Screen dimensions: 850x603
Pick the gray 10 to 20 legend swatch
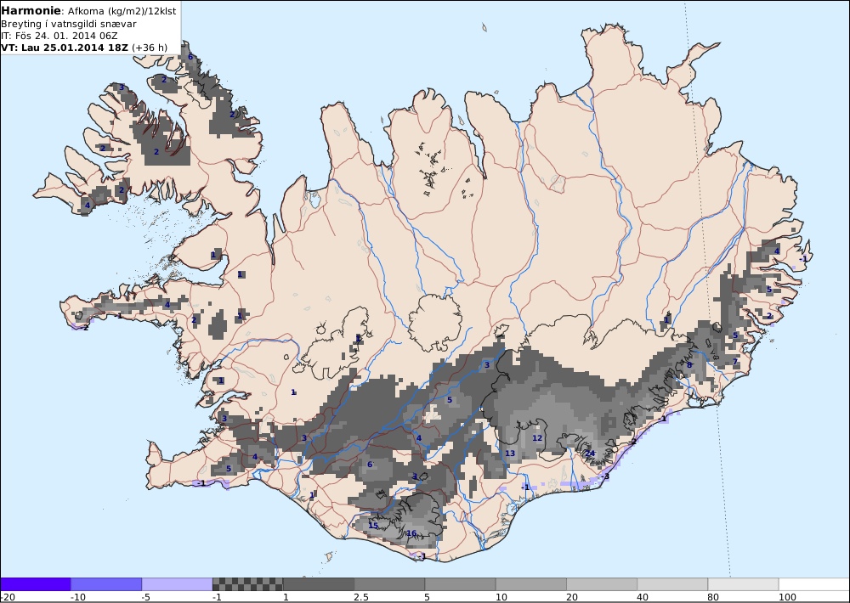coord(531,584)
